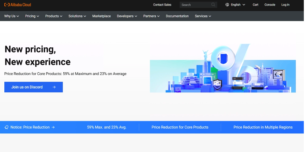Expand the Developers menu
This screenshot has width=305, height=152.
[x=127, y=16]
